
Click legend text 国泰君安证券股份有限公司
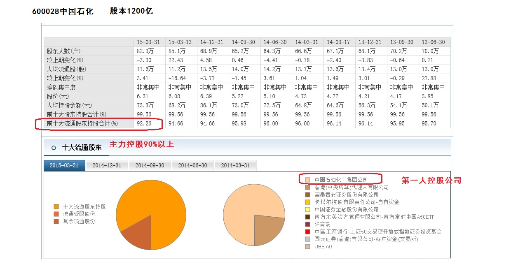coord(346,195)
